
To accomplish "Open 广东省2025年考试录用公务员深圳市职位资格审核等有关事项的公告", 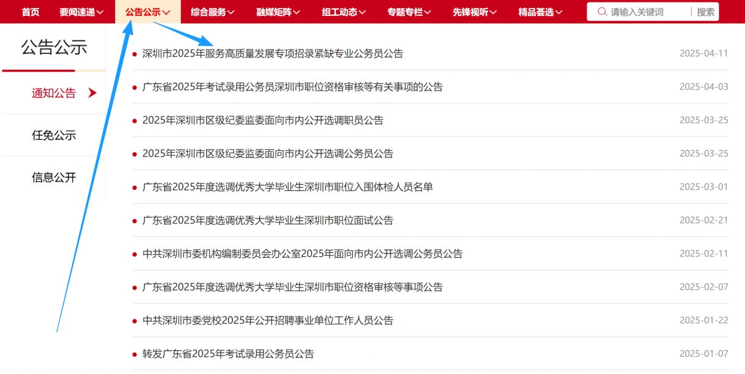I will pos(292,87).
